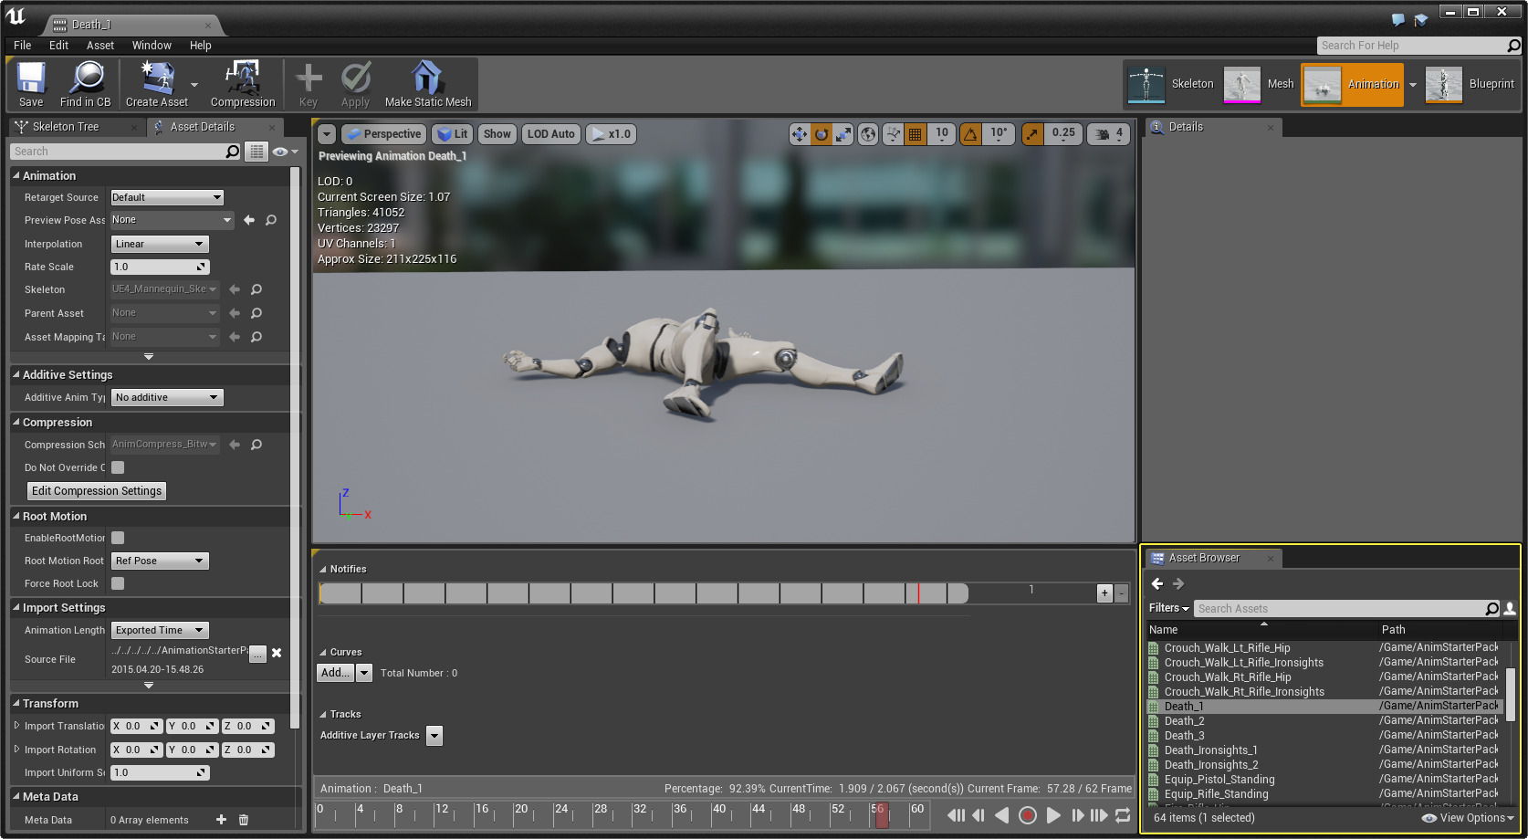Toggle loop playback icon
The image size is (1528, 839).
point(1123,815)
